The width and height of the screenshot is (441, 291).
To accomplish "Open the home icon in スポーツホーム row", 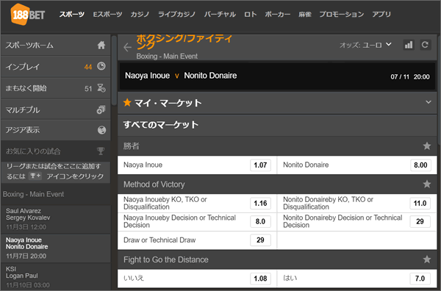I will [x=101, y=45].
